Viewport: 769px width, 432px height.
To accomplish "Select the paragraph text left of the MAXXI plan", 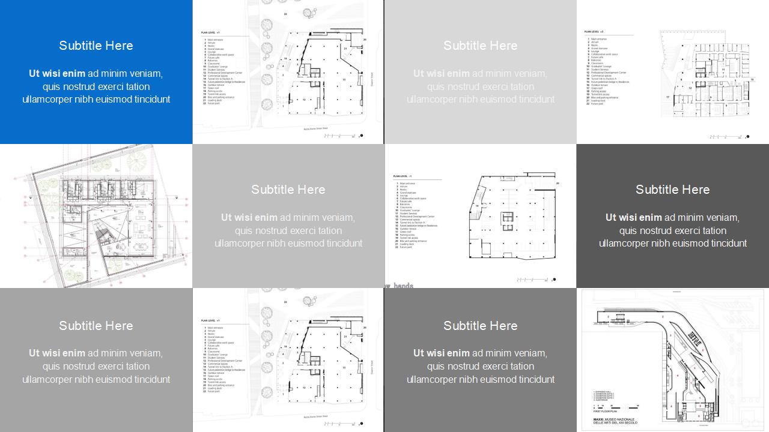I will 481,366.
